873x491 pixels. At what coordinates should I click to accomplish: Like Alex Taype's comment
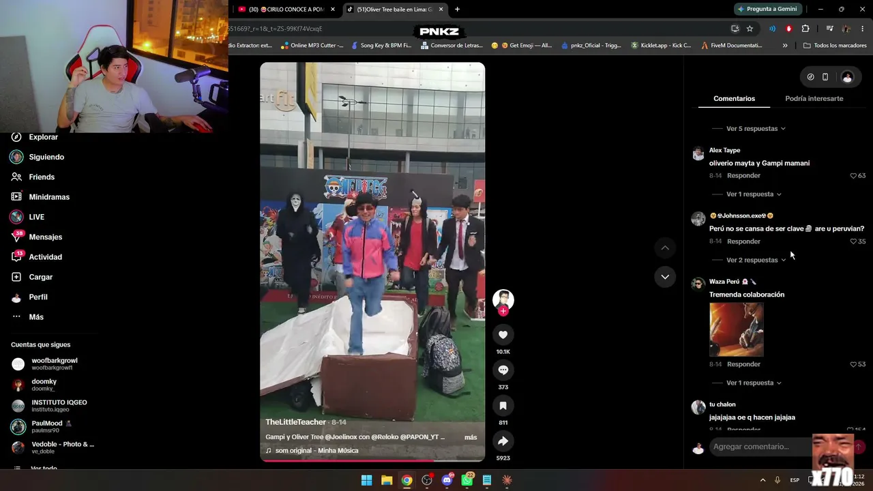pos(853,176)
